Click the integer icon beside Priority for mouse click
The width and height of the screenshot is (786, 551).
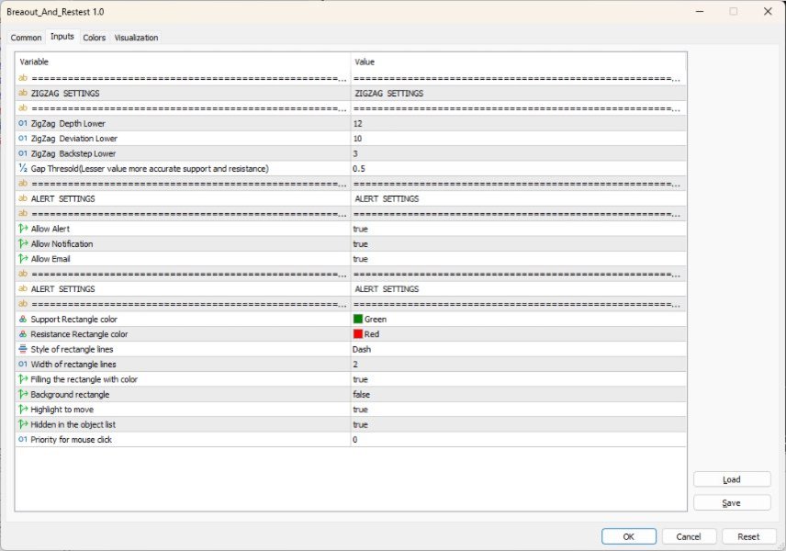[x=23, y=439]
